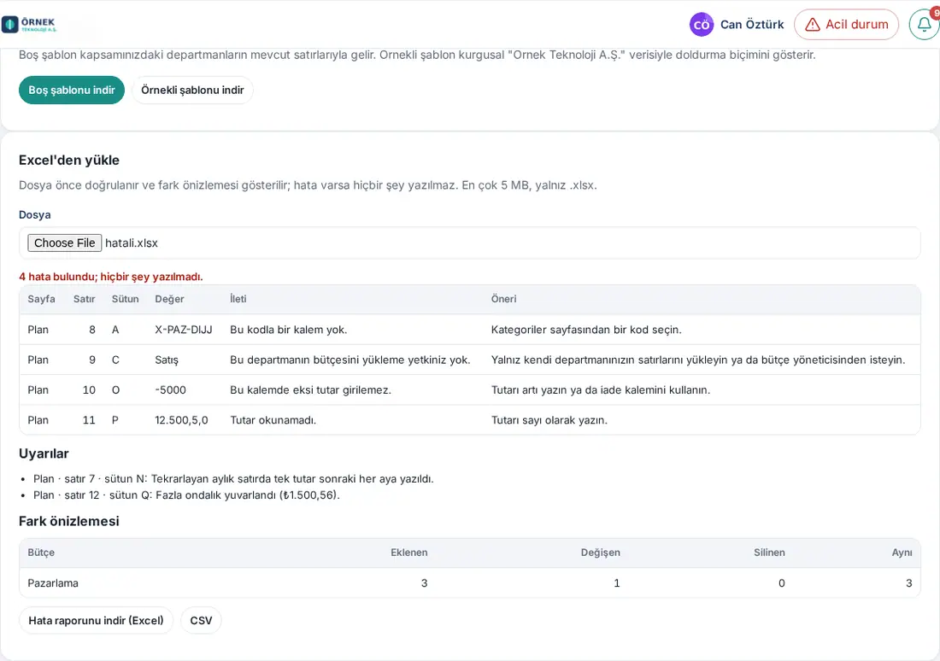Click the Pazarlama budget row name

[53, 583]
